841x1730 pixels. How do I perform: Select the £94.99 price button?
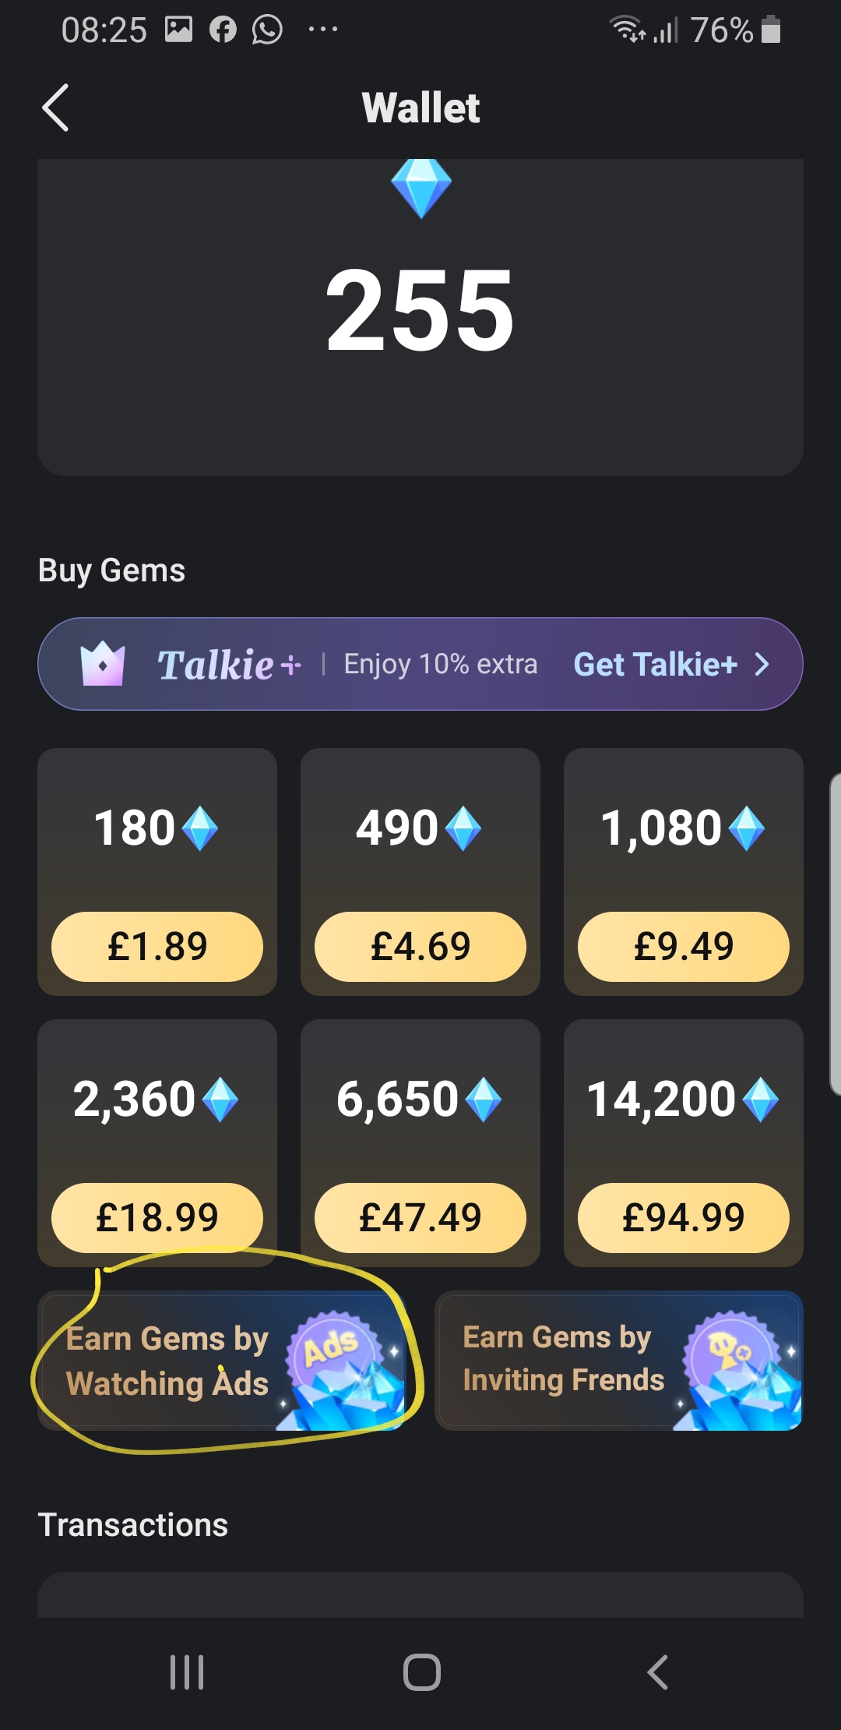(683, 1217)
